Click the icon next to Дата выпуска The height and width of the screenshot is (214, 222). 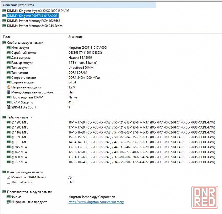point(9,57)
